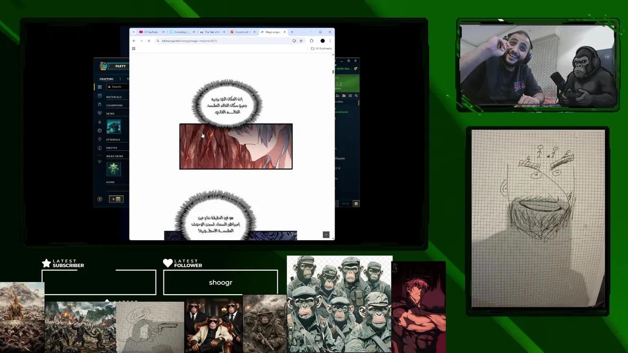
Task: Open the Chrome three-dot menu
Action: tap(330, 41)
